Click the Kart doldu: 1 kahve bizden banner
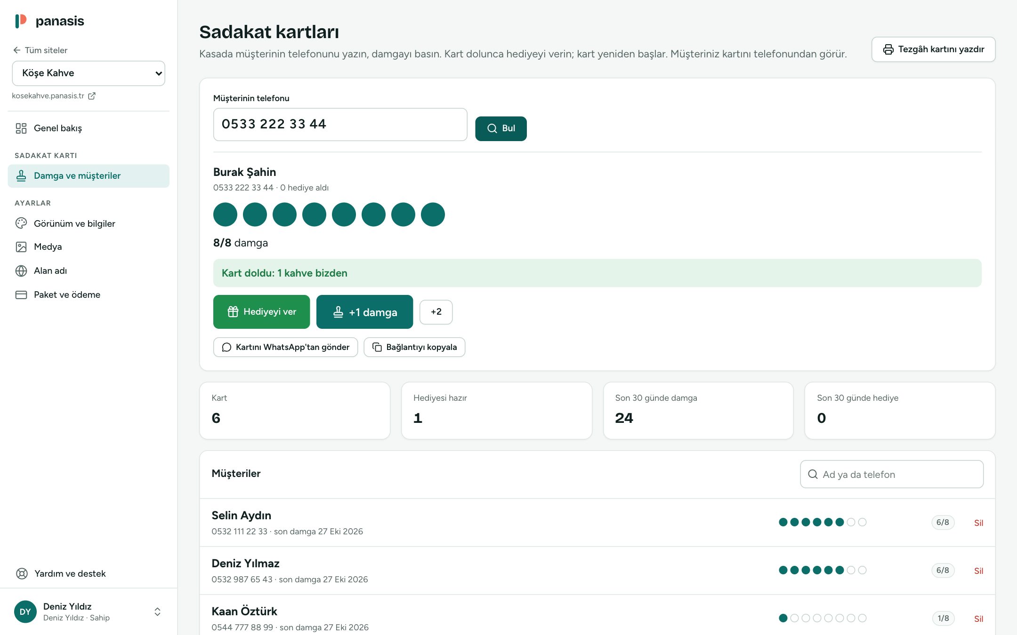The height and width of the screenshot is (635, 1017). (597, 273)
